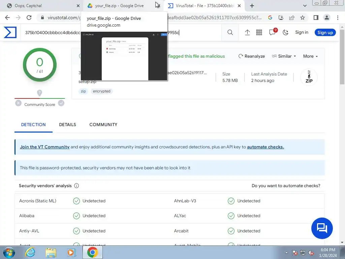The image size is (345, 259).
Task: Click the Chrome taskbar icon
Action: 92,252
